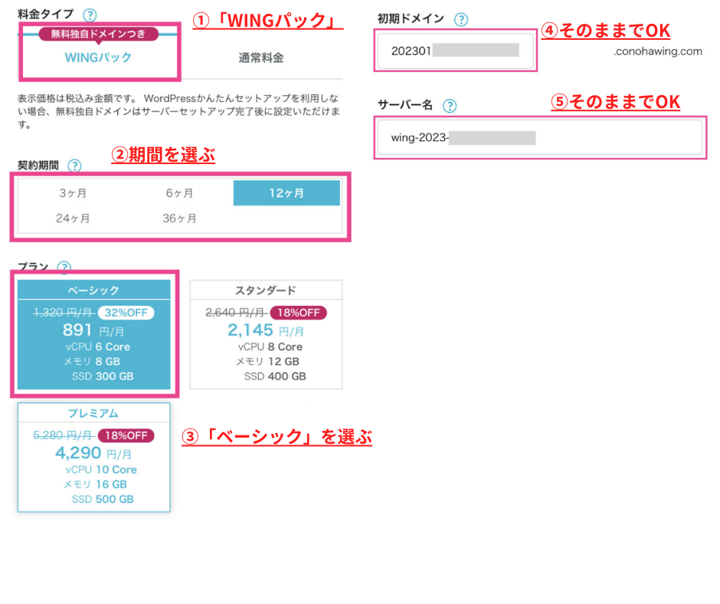Click the 18%OFF badge on プレミアム

(126, 436)
